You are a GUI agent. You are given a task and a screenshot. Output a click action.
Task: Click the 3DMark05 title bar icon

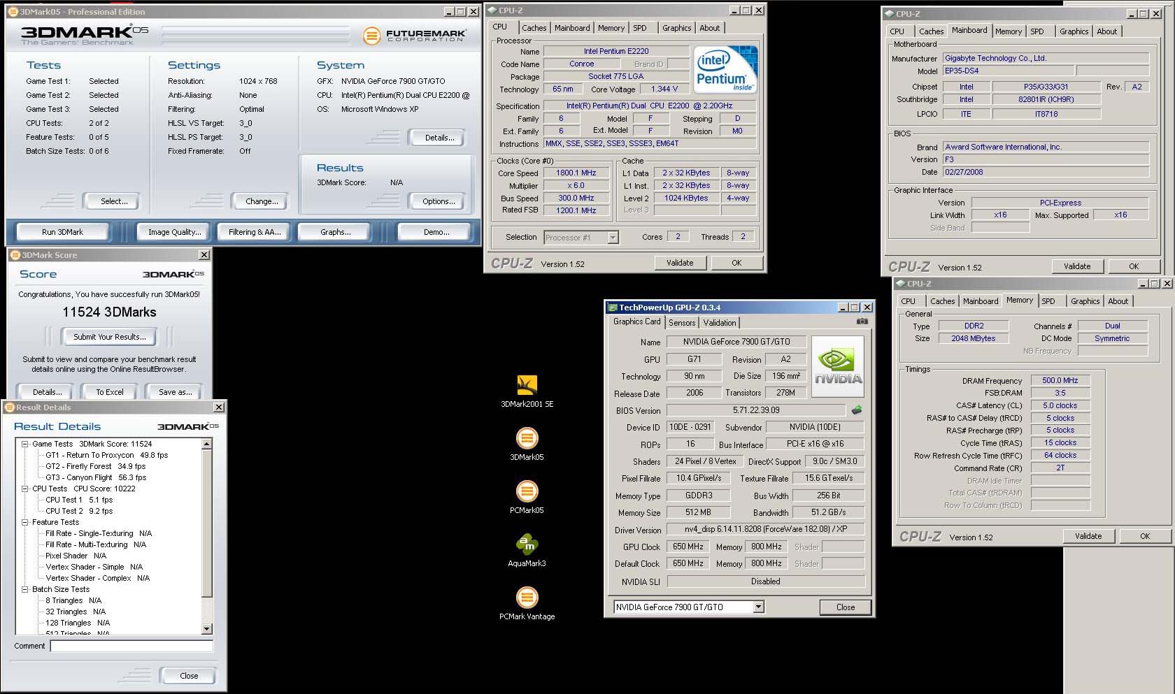[x=13, y=12]
